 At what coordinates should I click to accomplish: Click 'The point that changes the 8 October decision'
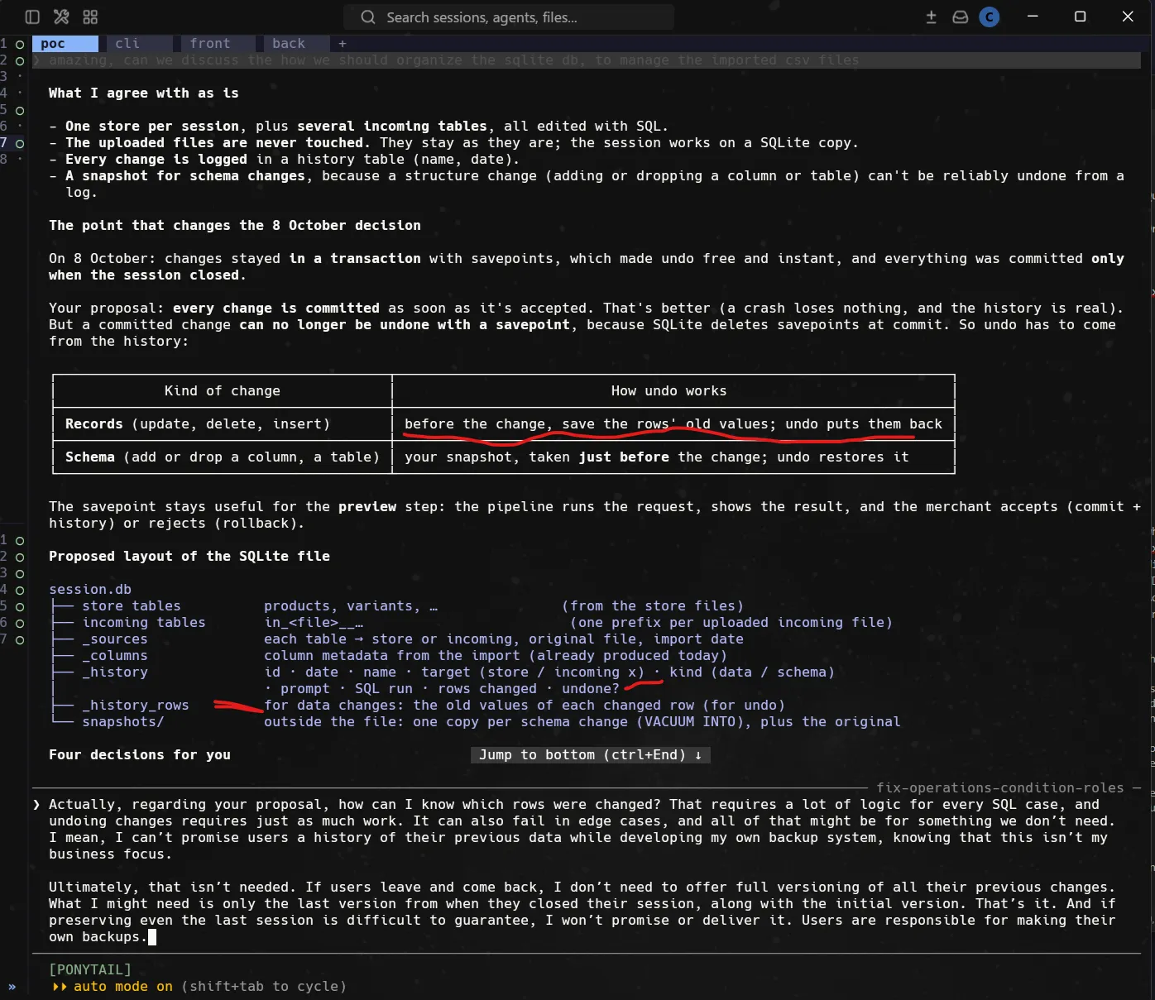tap(235, 225)
